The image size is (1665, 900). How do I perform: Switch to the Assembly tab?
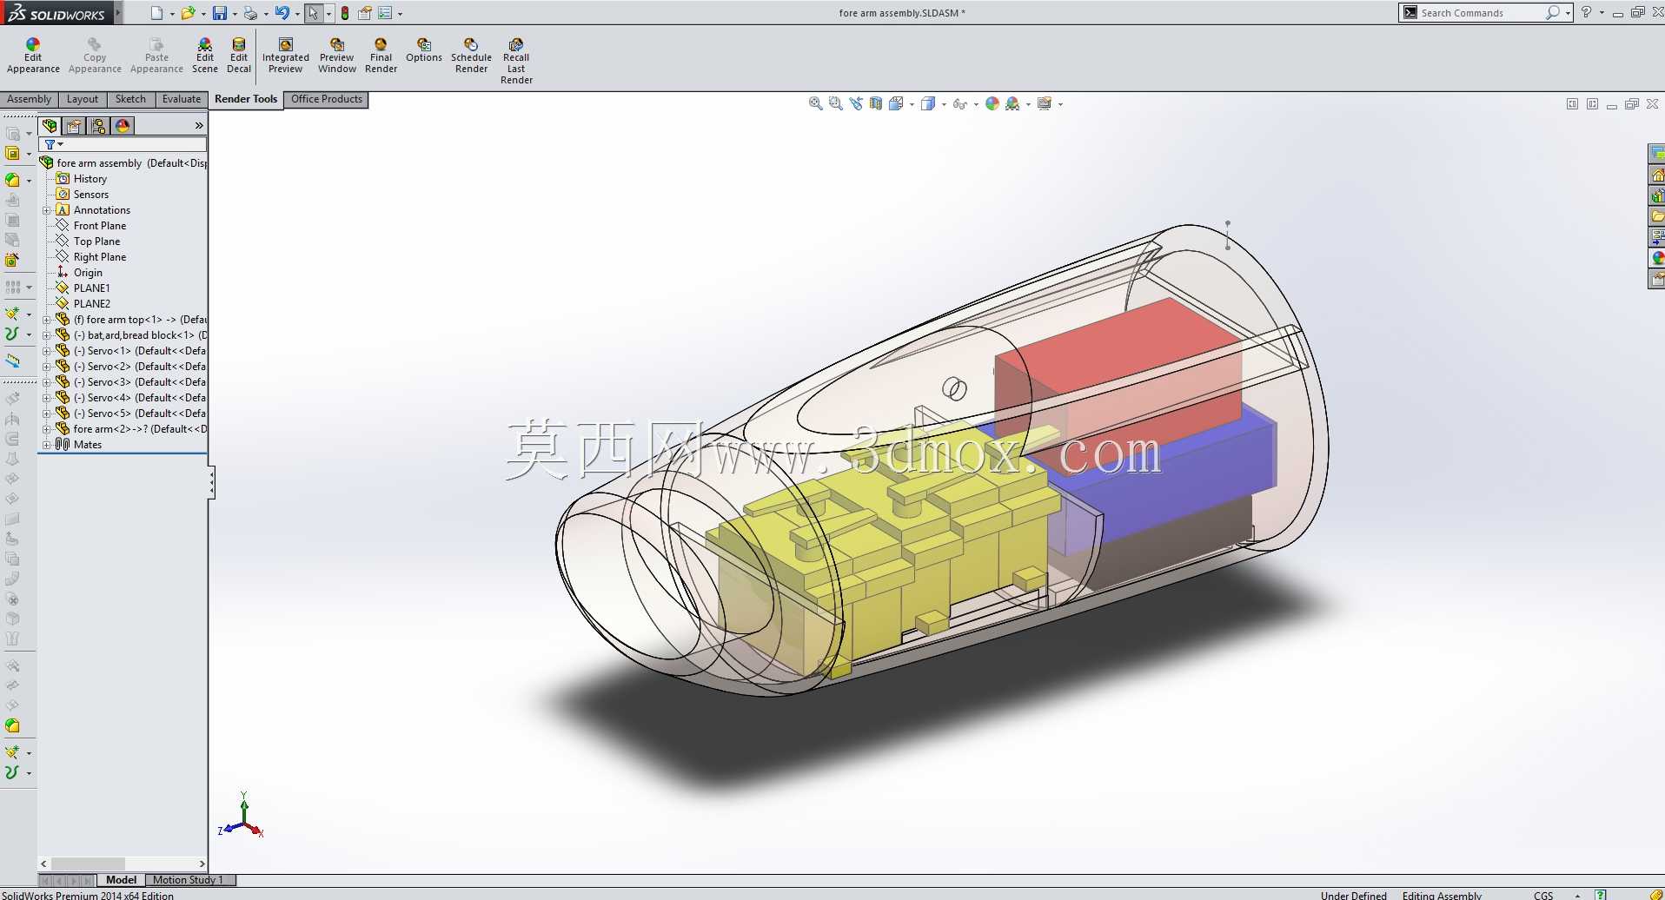point(30,99)
